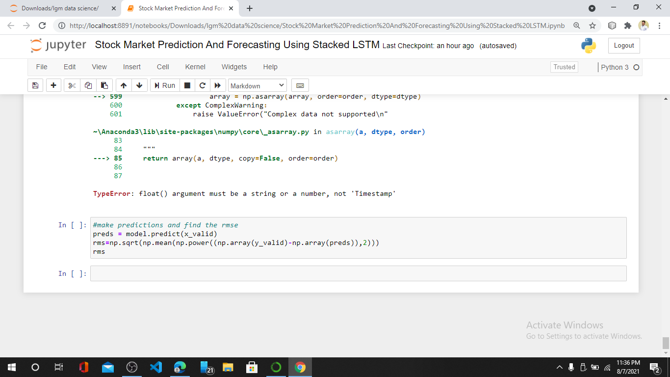The image size is (670, 377).
Task: Click the Logout button
Action: 624,45
